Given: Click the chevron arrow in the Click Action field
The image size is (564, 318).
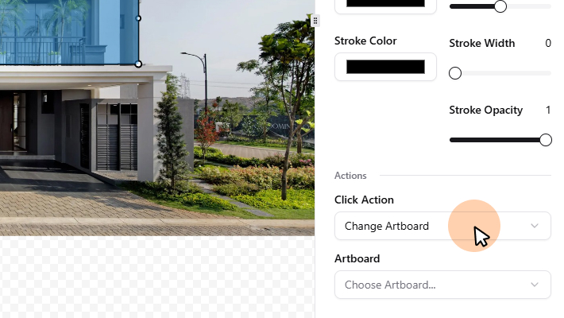Looking at the screenshot, I should [535, 226].
